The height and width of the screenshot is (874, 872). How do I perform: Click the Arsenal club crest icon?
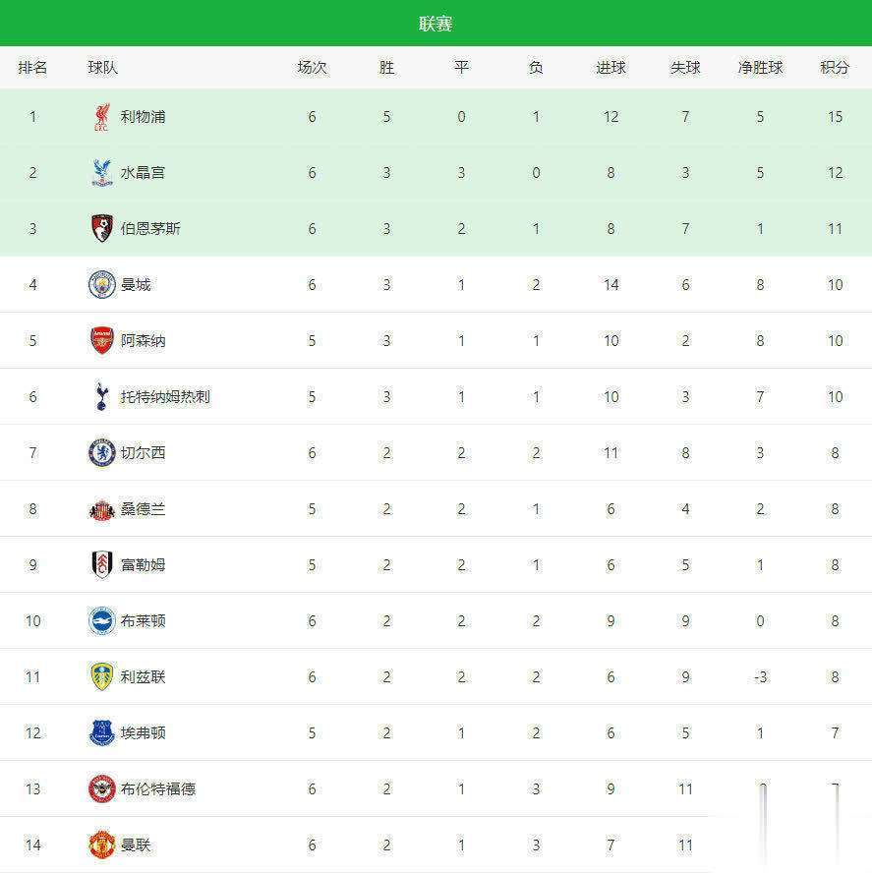tap(101, 341)
